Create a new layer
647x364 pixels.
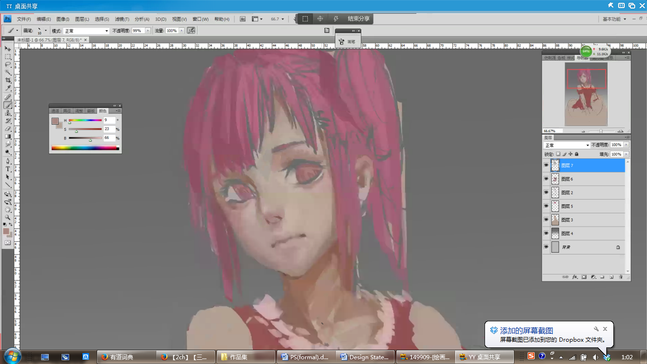click(x=611, y=277)
